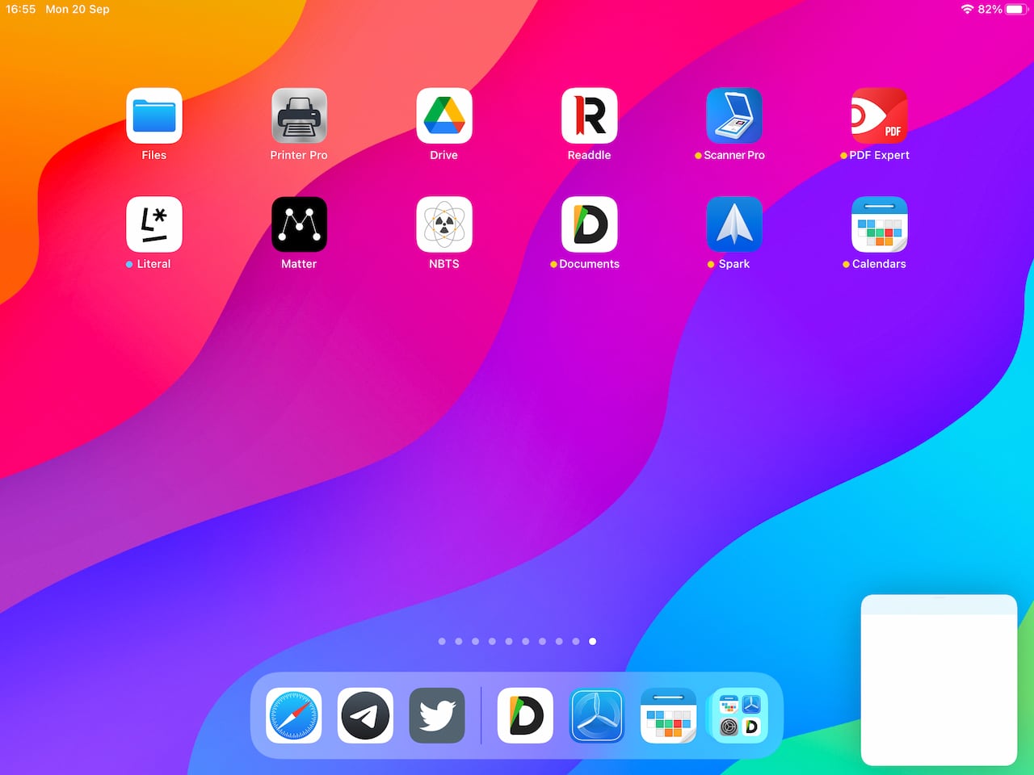Open Calendars from the home screen grid

(879, 224)
